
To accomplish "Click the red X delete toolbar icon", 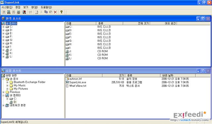I will click(55, 12).
